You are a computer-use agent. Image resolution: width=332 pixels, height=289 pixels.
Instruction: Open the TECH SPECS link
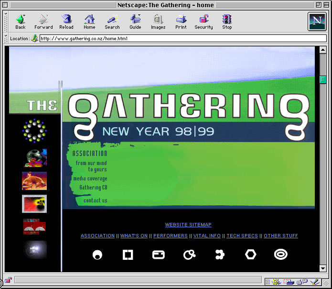coord(242,236)
